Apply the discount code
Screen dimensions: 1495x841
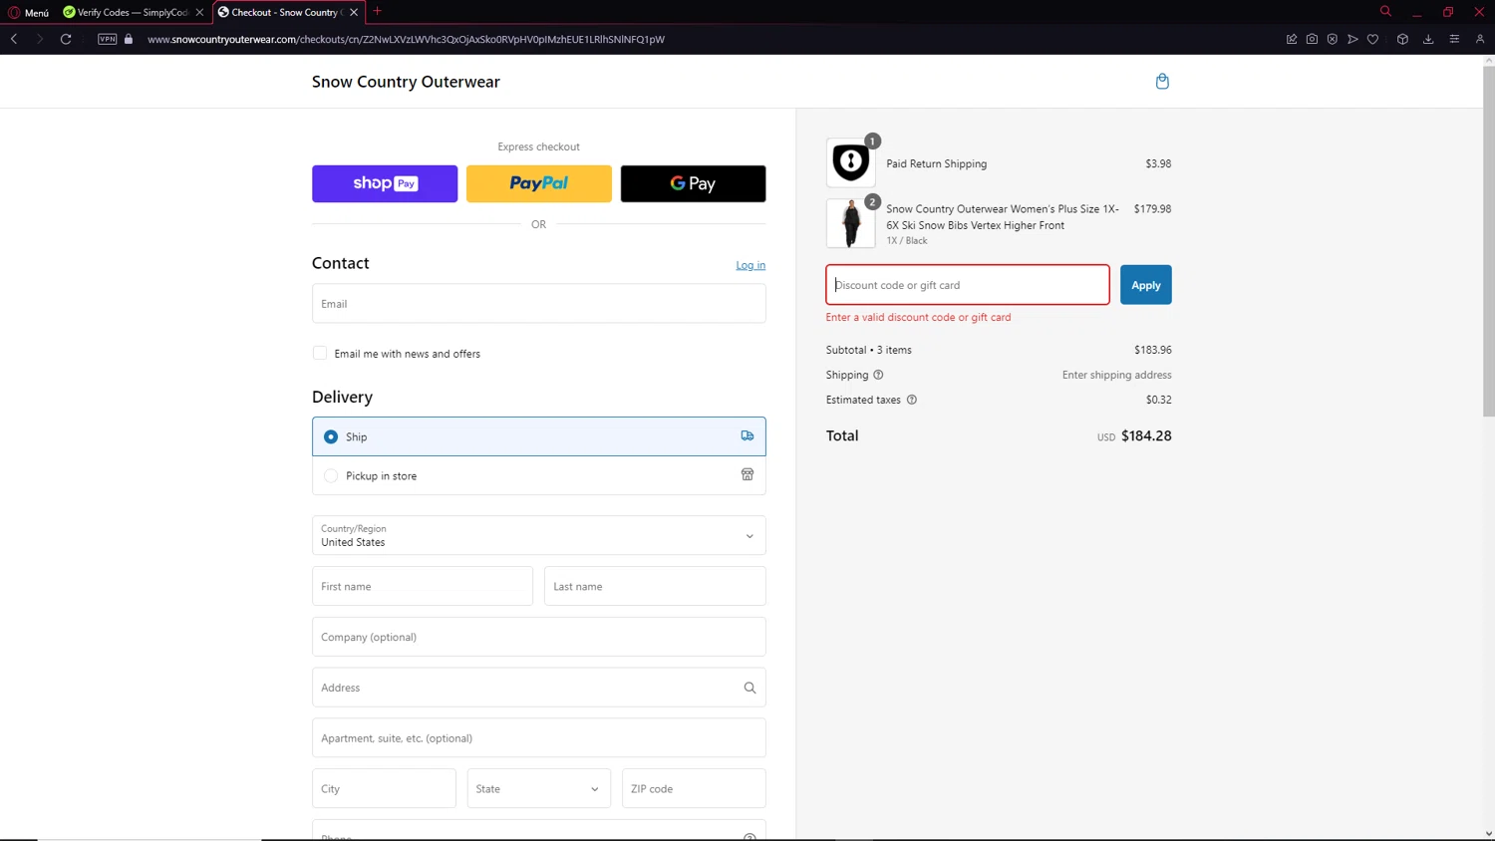pyautogui.click(x=1146, y=285)
